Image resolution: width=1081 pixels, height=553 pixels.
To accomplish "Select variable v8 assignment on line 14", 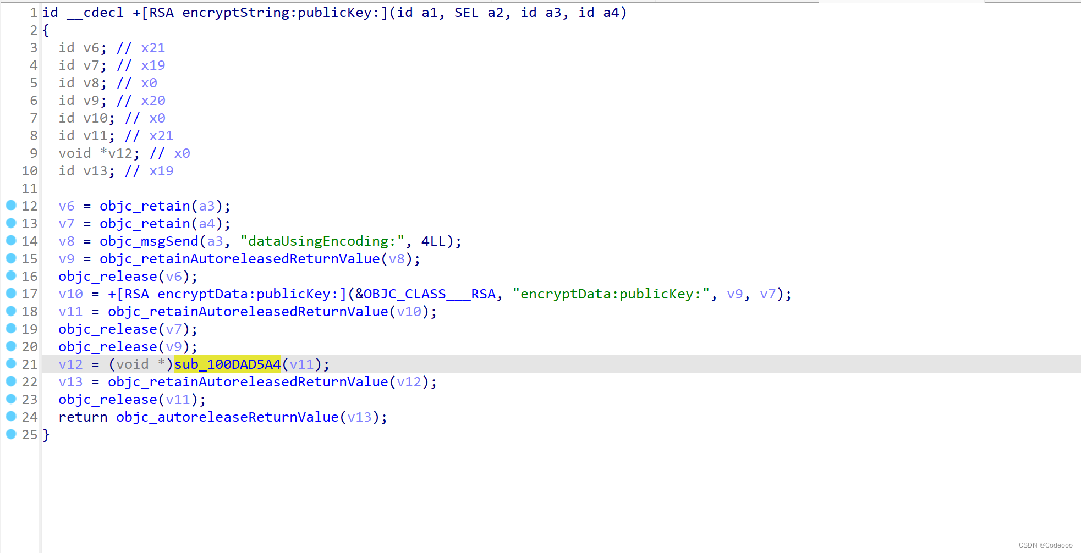I will (x=67, y=241).
